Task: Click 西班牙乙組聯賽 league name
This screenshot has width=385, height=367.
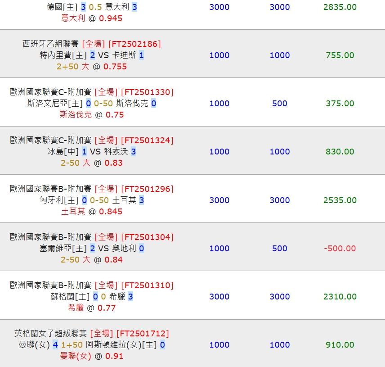Action: (x=51, y=44)
